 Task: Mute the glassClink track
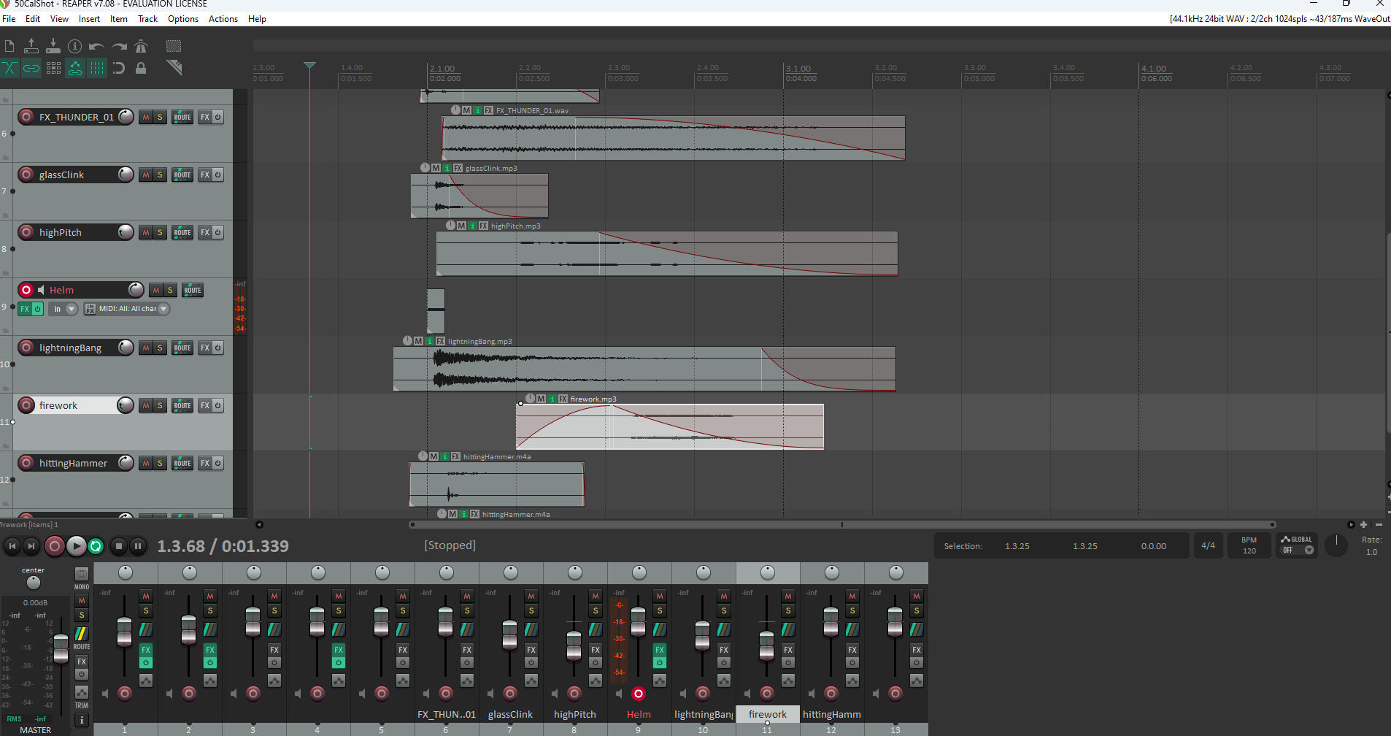pyautogui.click(x=146, y=175)
